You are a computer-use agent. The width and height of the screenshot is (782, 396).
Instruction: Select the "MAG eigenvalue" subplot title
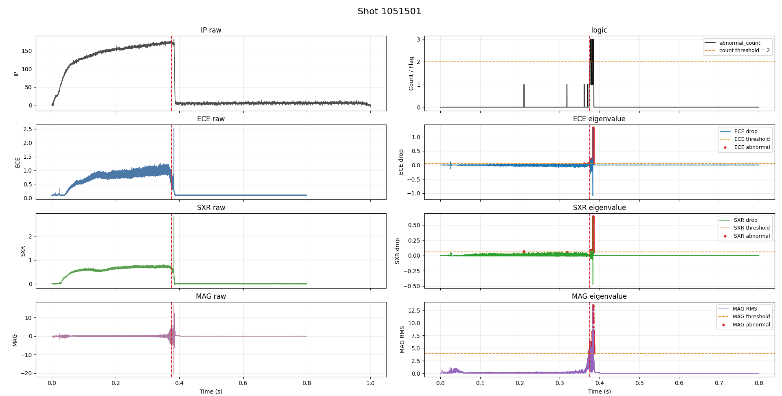[599, 296]
